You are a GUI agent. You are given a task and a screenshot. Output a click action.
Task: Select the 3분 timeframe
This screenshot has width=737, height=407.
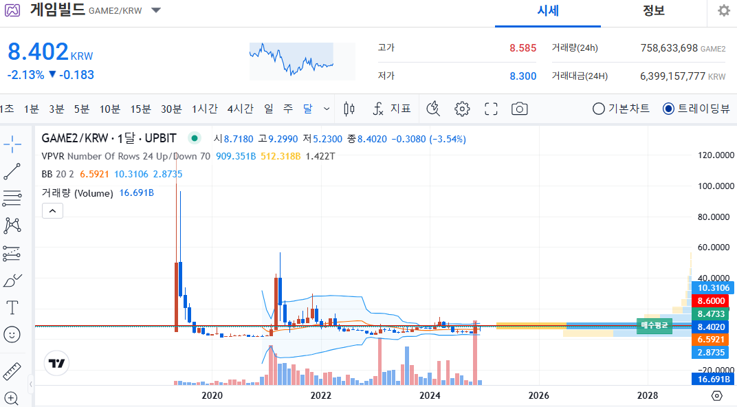(x=56, y=109)
